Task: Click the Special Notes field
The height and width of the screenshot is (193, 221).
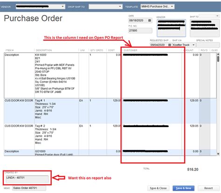Action: [x=208, y=45]
